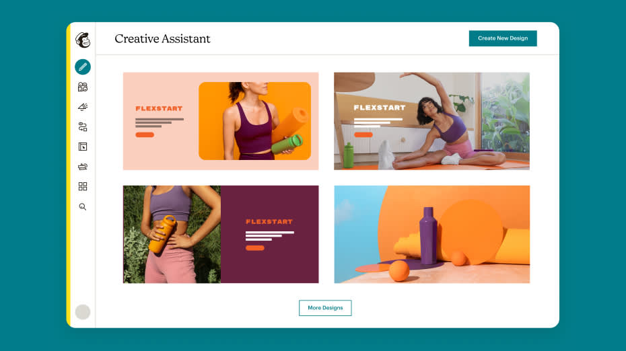Select the maroon Flexstart split design

[221, 234]
